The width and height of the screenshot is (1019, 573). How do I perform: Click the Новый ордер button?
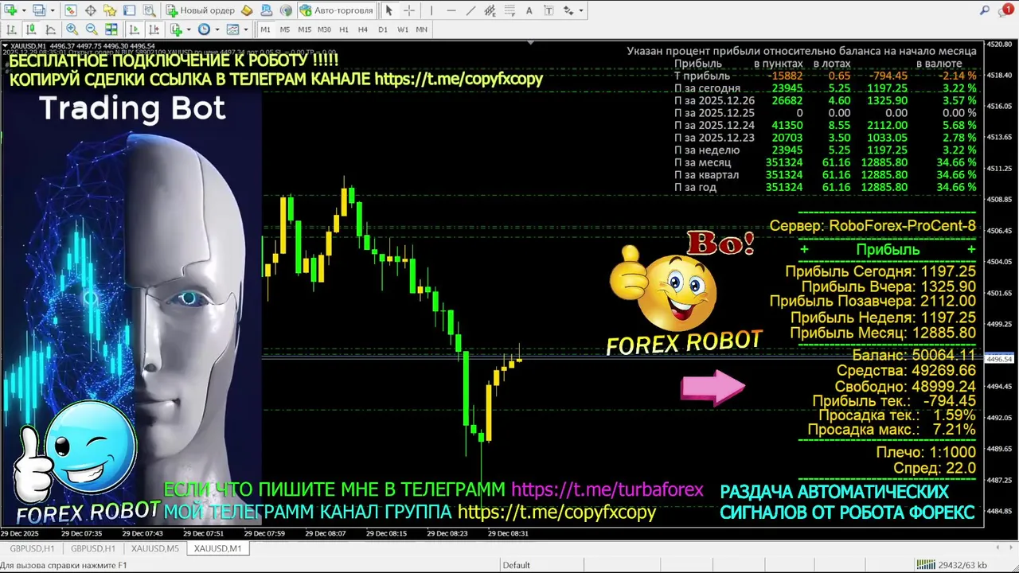200,10
